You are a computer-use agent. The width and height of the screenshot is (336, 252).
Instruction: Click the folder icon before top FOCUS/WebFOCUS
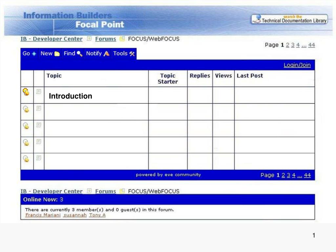[x=122, y=39]
